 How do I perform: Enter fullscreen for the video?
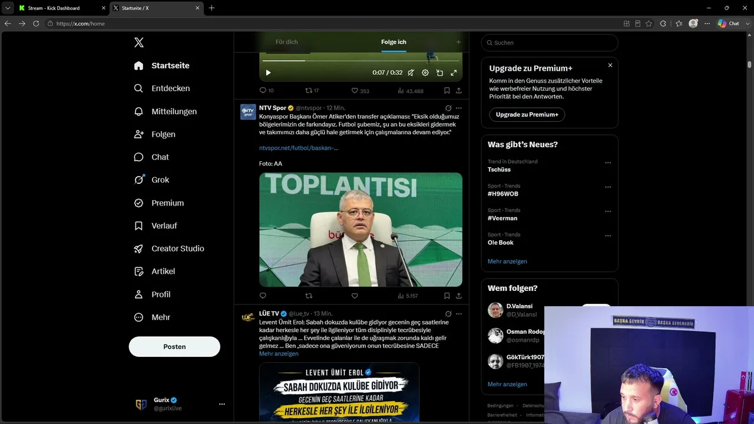pos(454,72)
